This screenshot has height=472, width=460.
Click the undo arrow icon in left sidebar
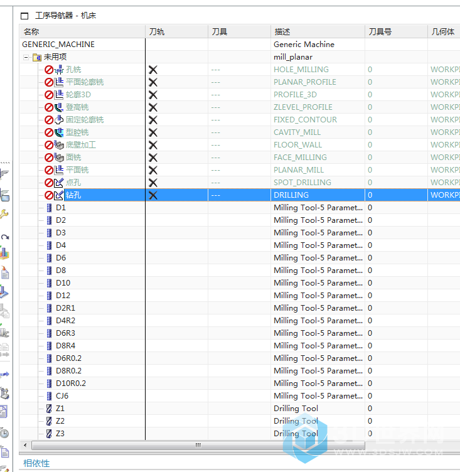[5, 237]
